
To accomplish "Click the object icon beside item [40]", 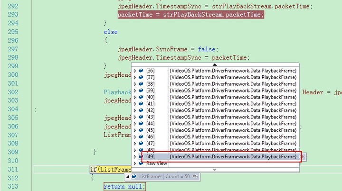I will coord(141,97).
